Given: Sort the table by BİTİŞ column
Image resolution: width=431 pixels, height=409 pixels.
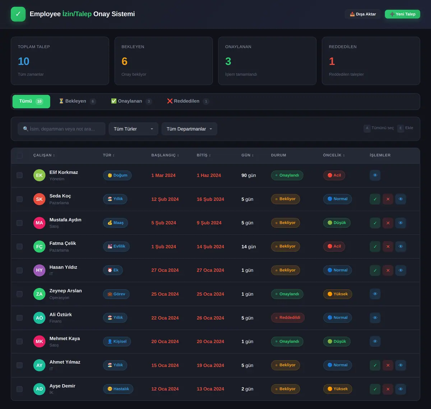Looking at the screenshot, I should tap(204, 155).
